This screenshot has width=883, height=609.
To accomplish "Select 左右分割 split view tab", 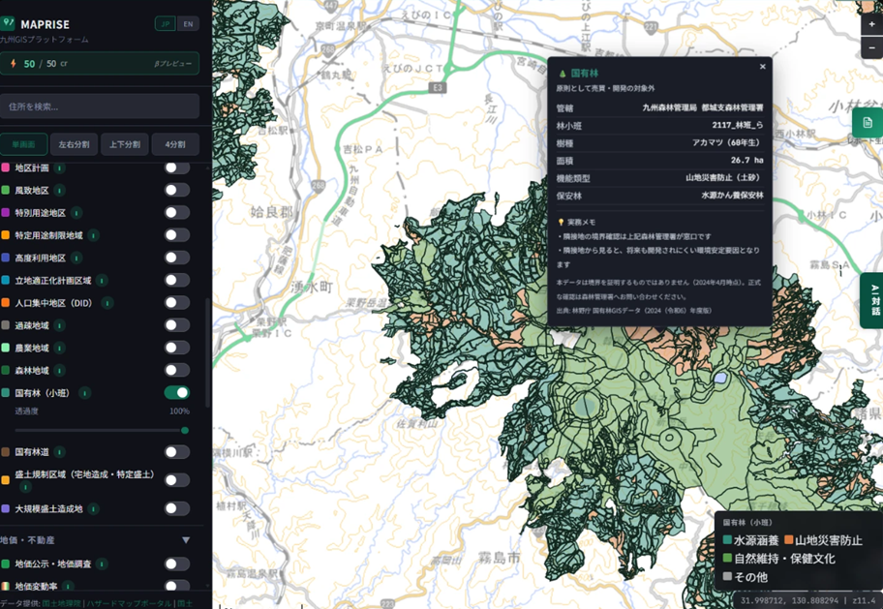I will pyautogui.click(x=74, y=144).
